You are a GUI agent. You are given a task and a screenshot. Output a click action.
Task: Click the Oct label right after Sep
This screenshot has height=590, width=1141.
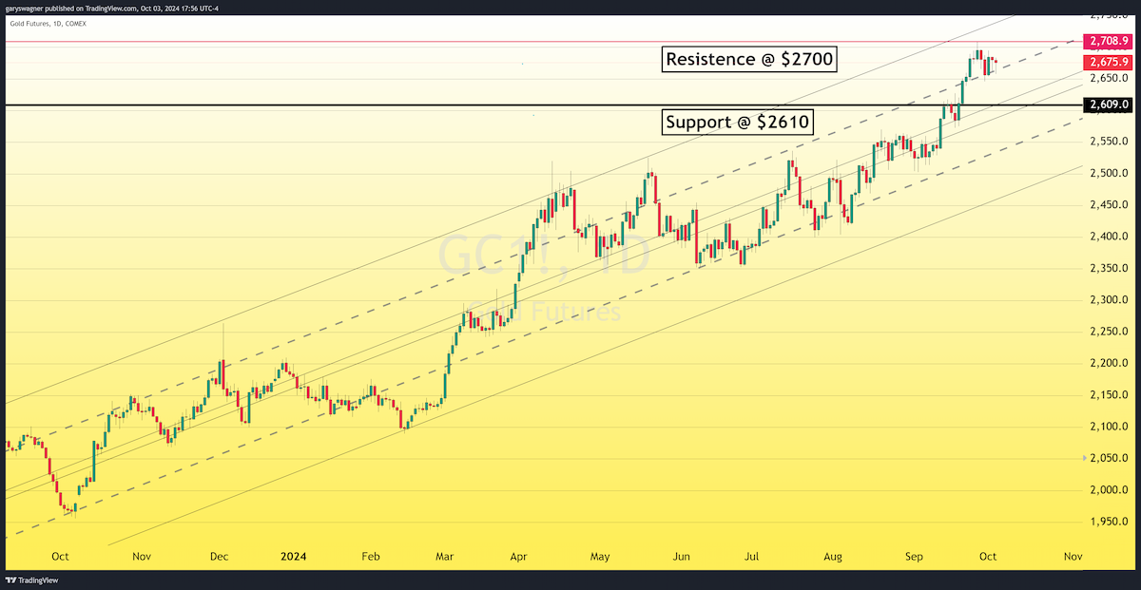tap(988, 557)
